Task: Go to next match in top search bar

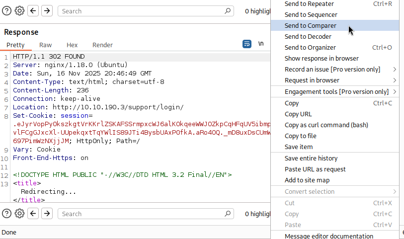Action: [x=47, y=11]
